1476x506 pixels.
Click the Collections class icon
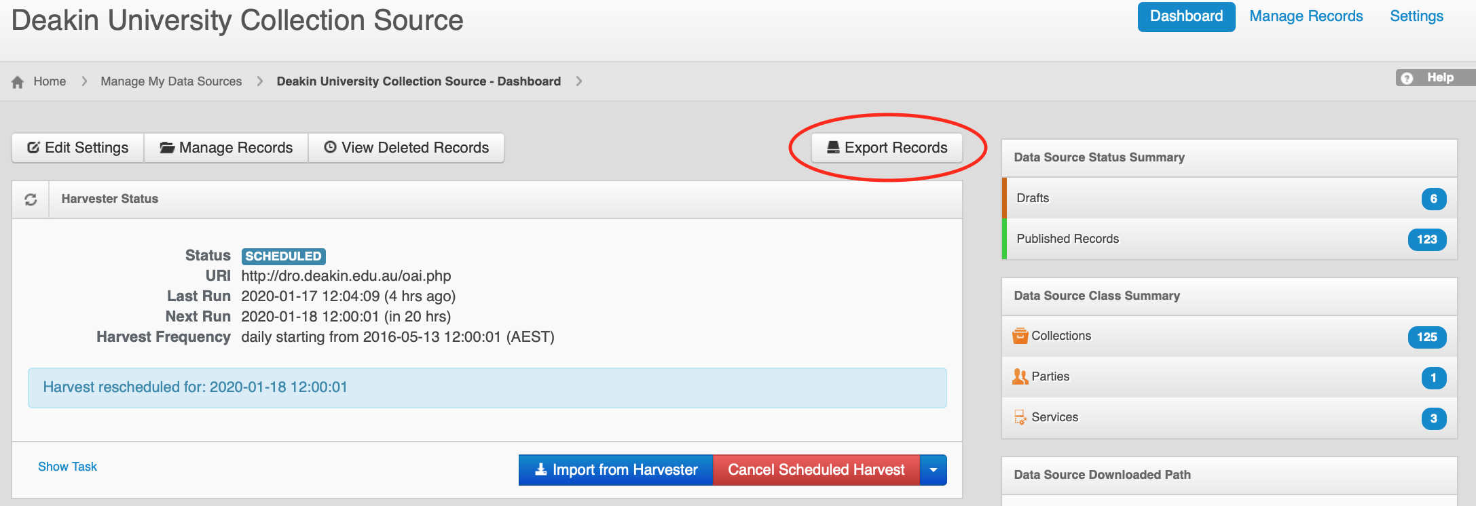click(1020, 336)
